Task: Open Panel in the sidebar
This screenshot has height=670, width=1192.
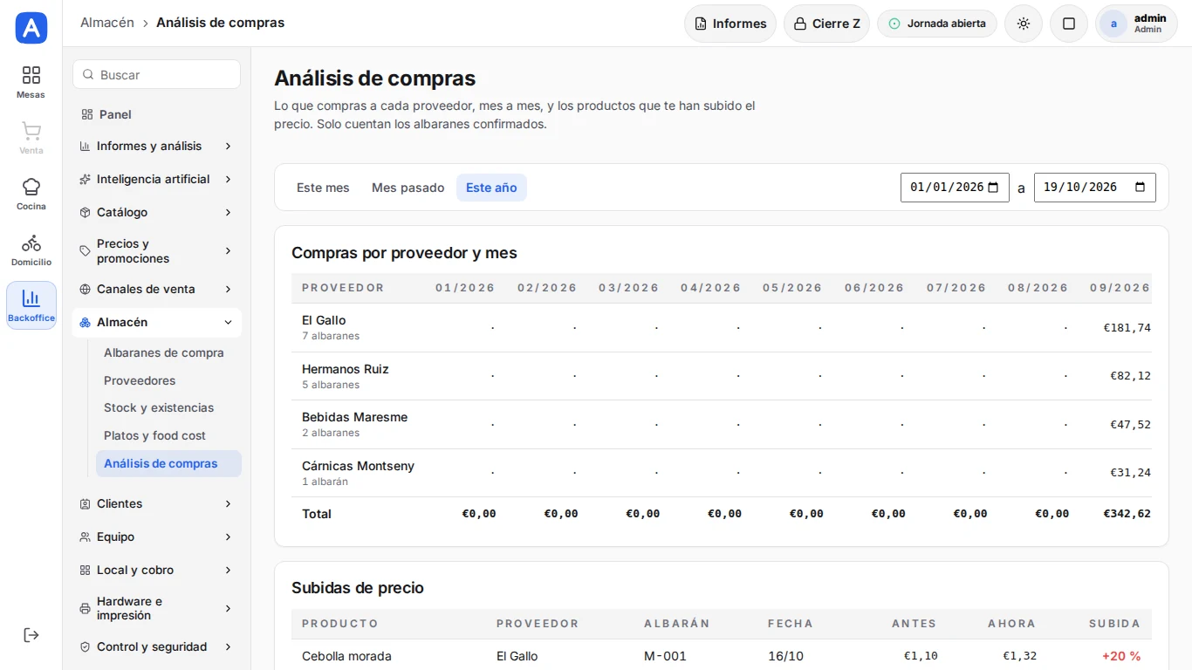Action: (x=157, y=114)
